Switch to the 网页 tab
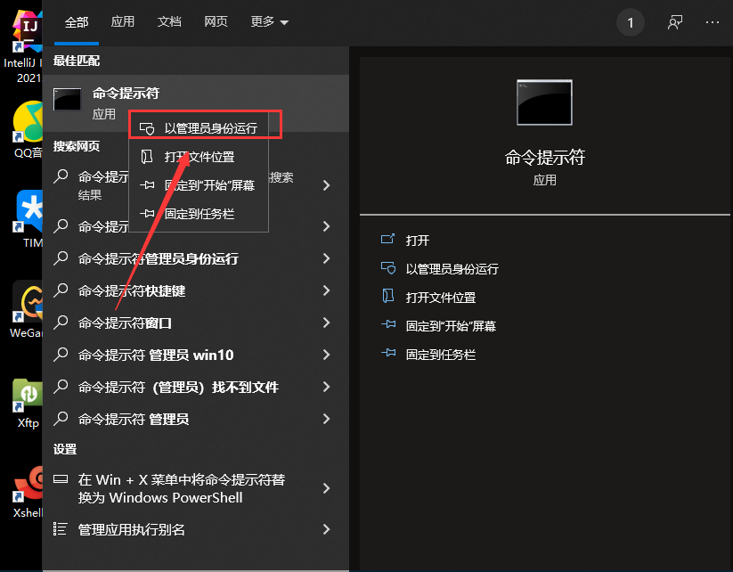Screen dimensions: 733x572 (x=216, y=21)
